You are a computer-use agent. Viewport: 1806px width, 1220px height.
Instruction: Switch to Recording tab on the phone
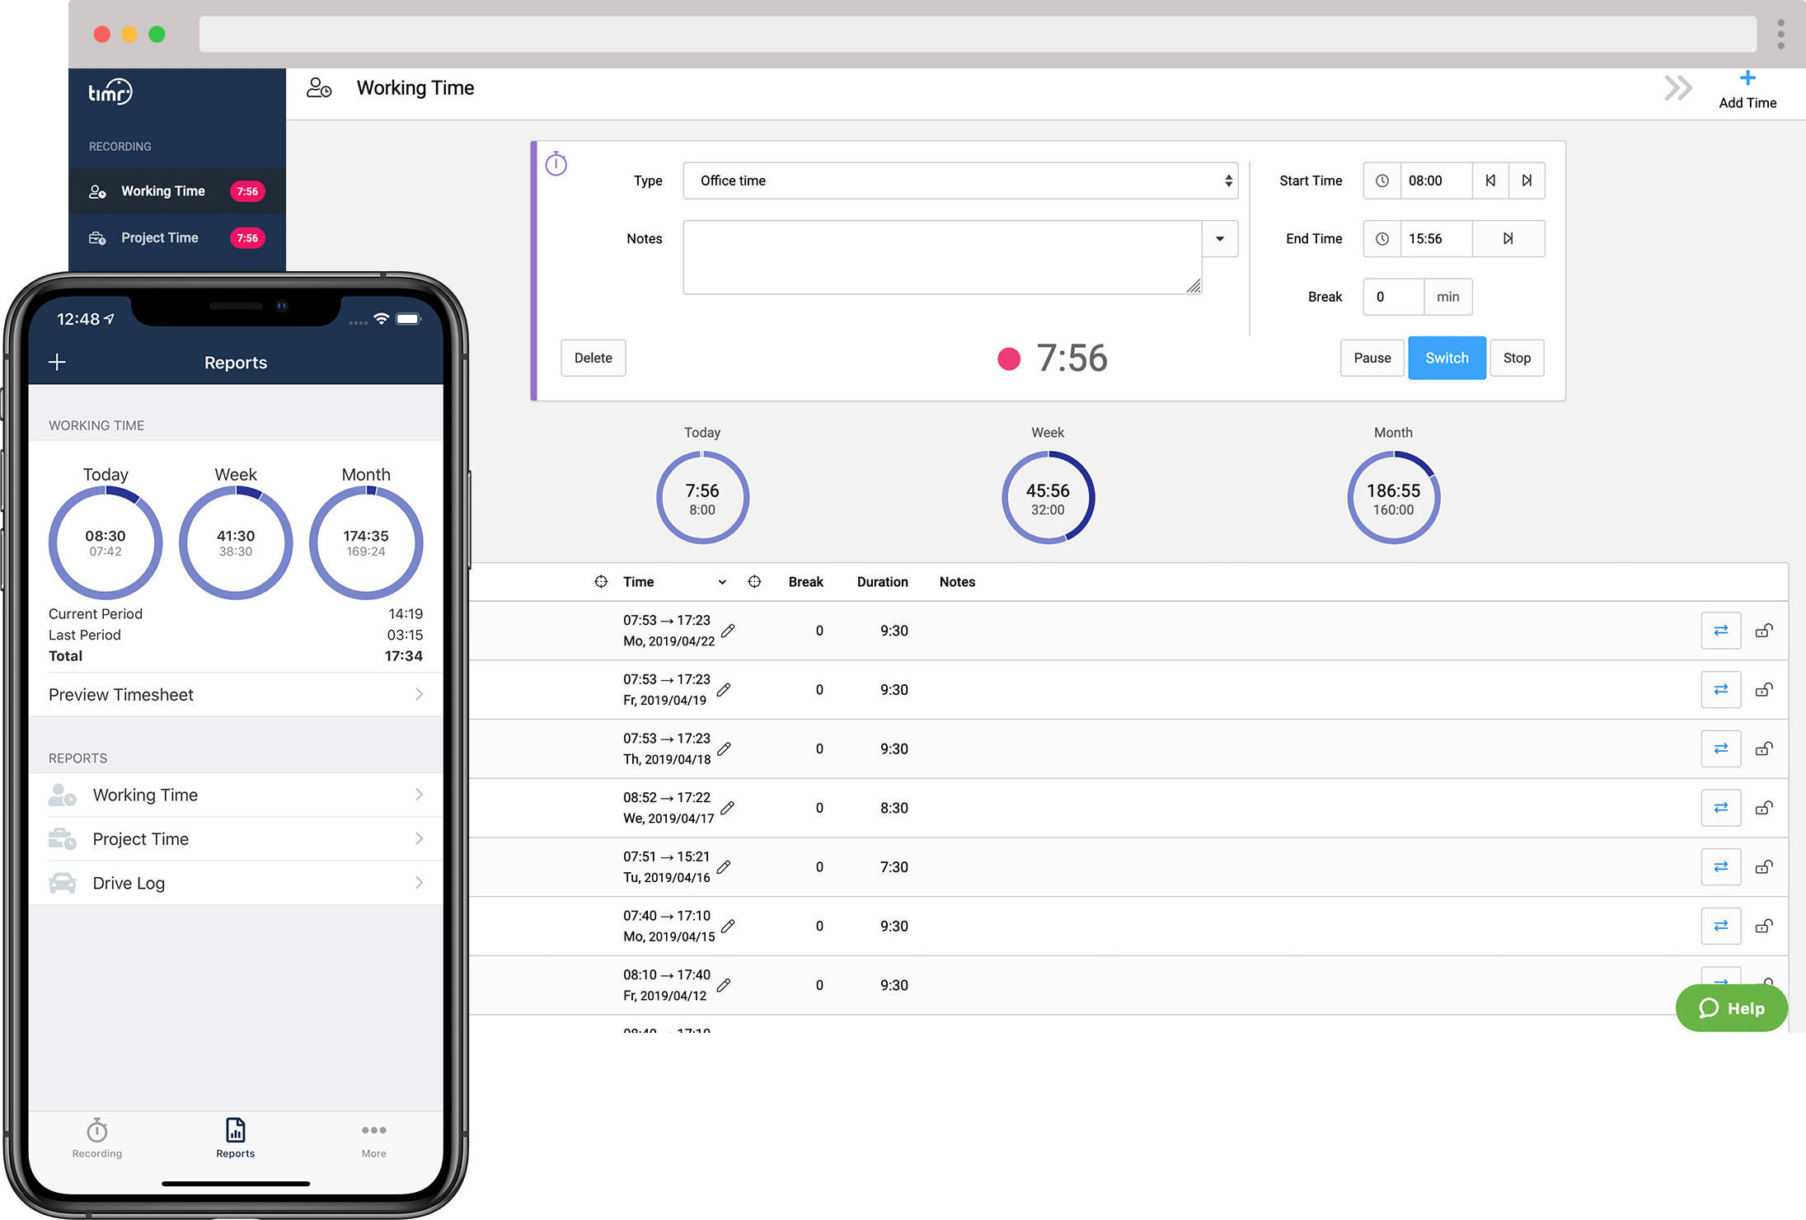click(x=97, y=1138)
